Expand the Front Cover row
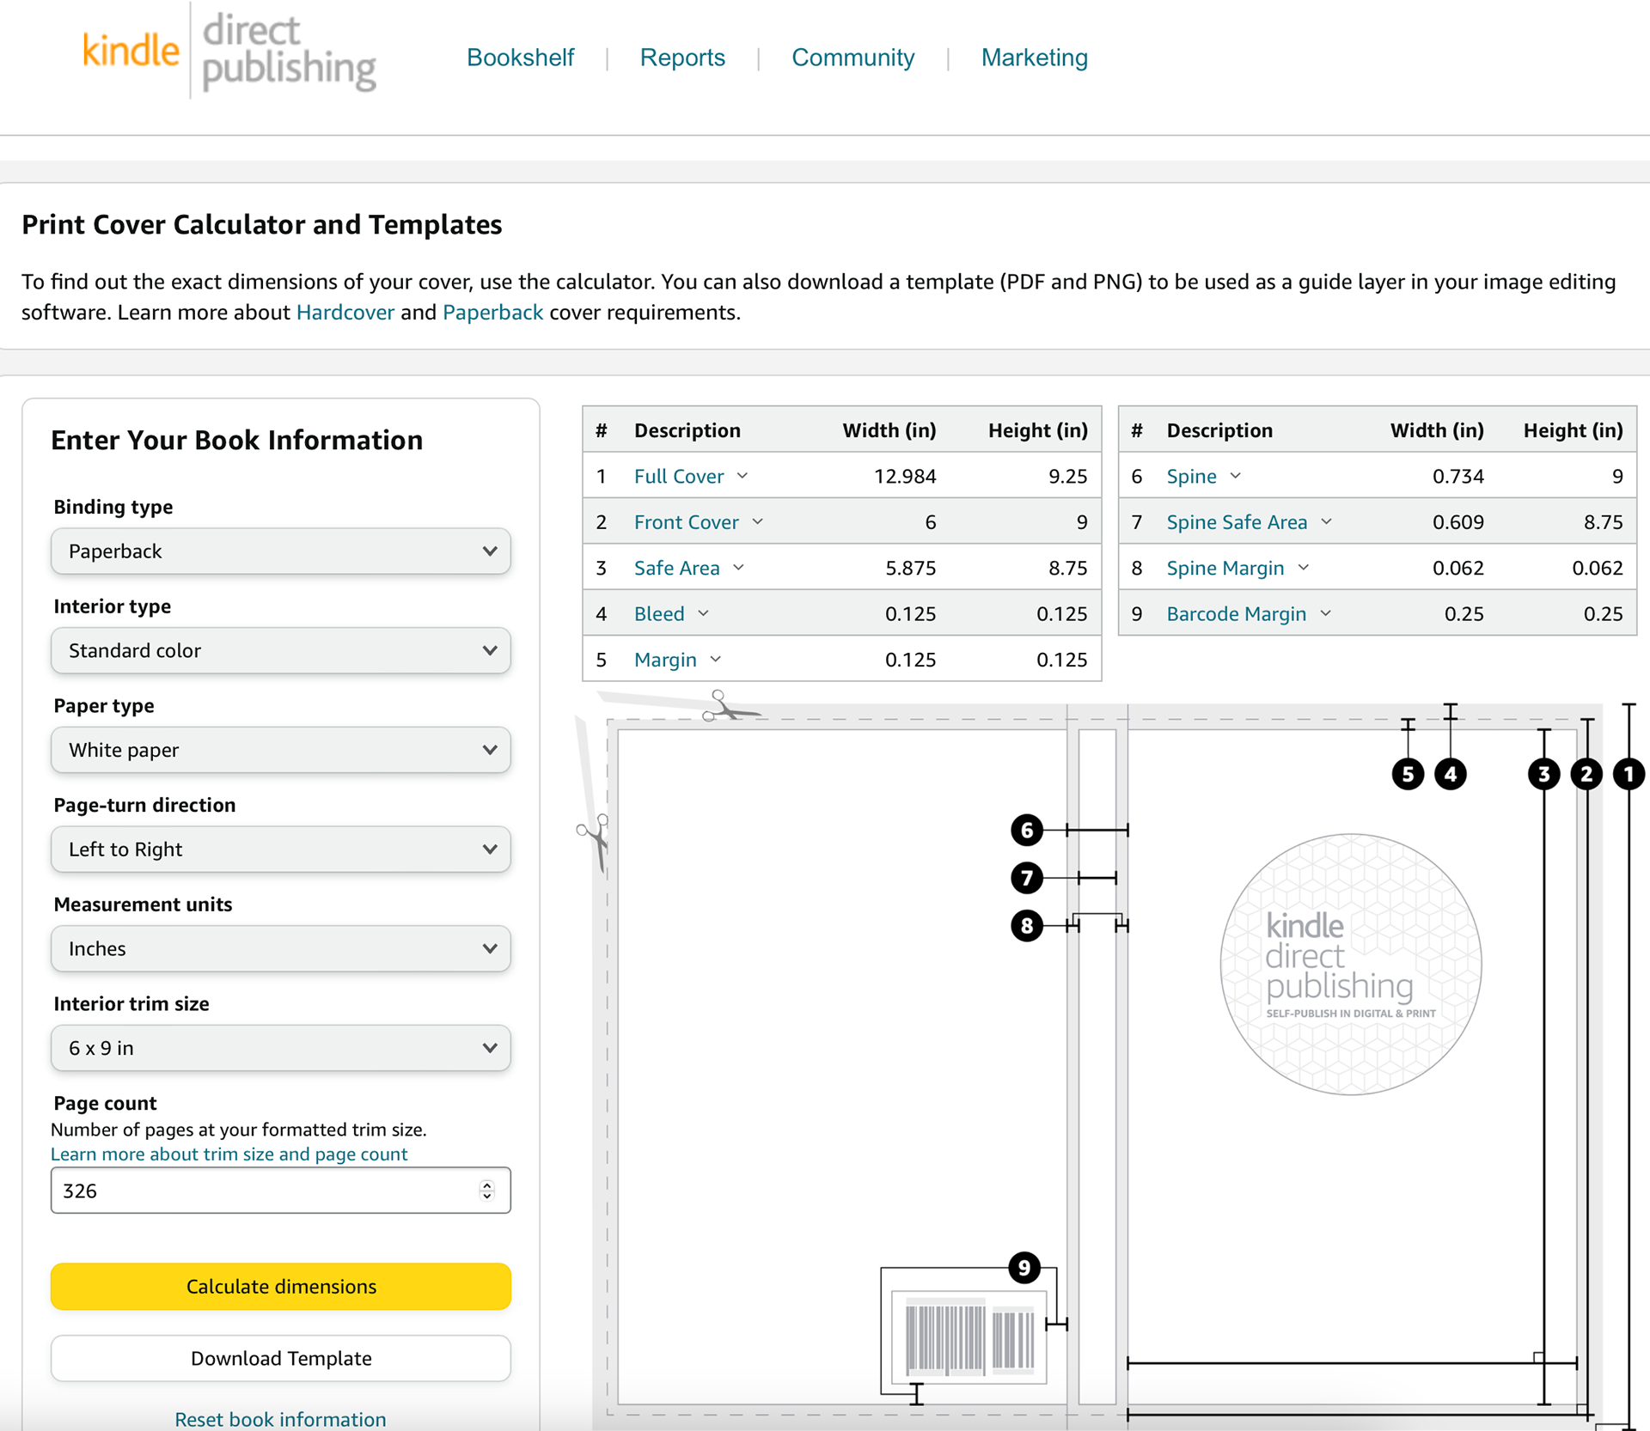 [x=699, y=521]
